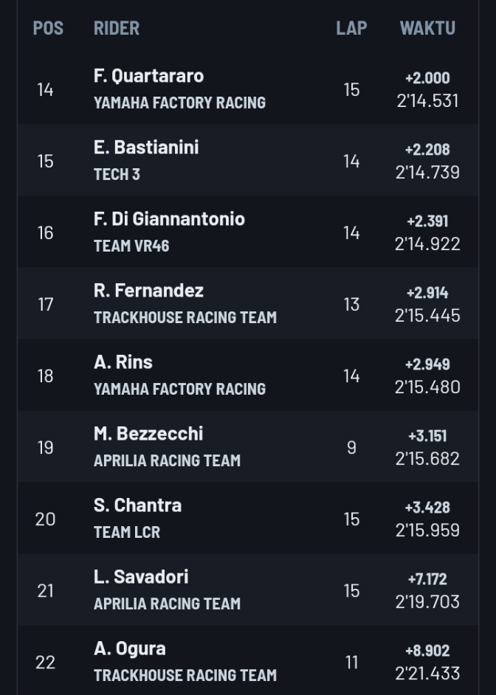Click the WAKTU column header

tap(427, 28)
